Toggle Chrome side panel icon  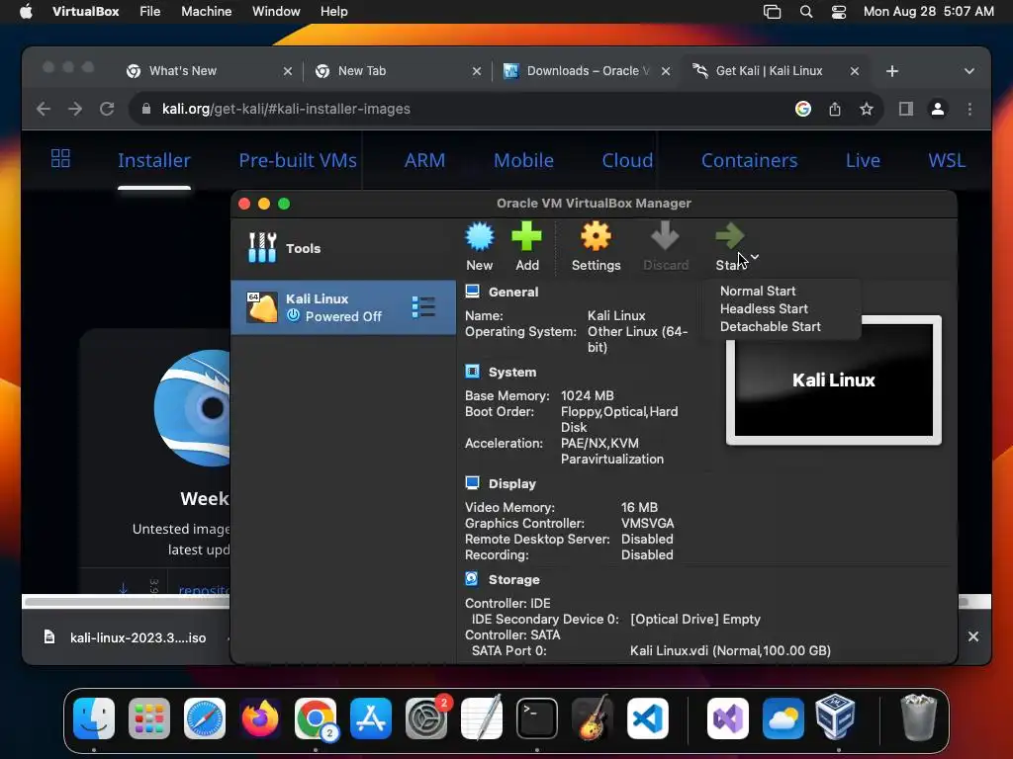coord(906,109)
